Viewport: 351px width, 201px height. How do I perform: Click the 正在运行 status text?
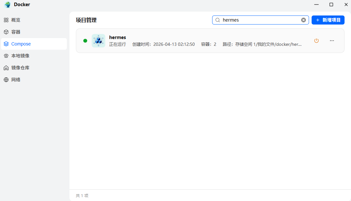118,44
